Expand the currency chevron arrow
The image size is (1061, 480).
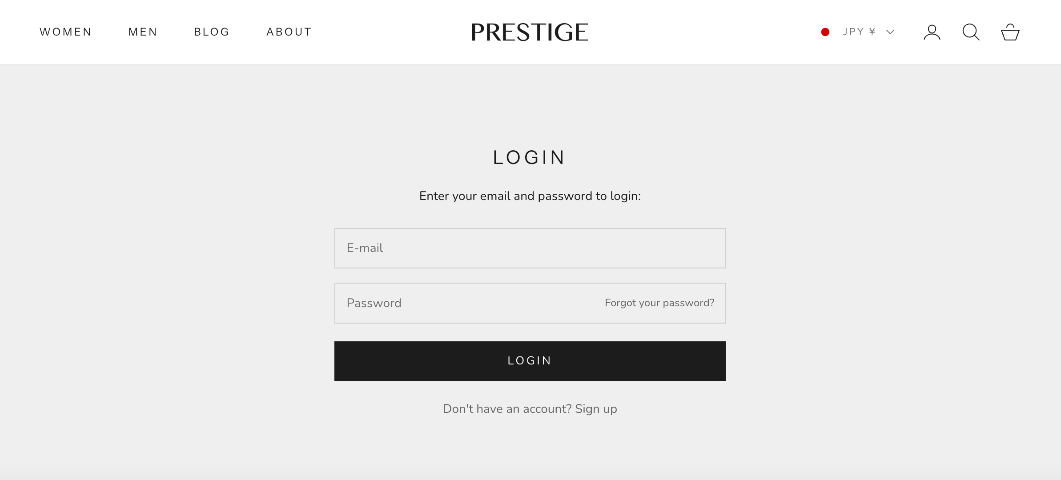pyautogui.click(x=890, y=32)
